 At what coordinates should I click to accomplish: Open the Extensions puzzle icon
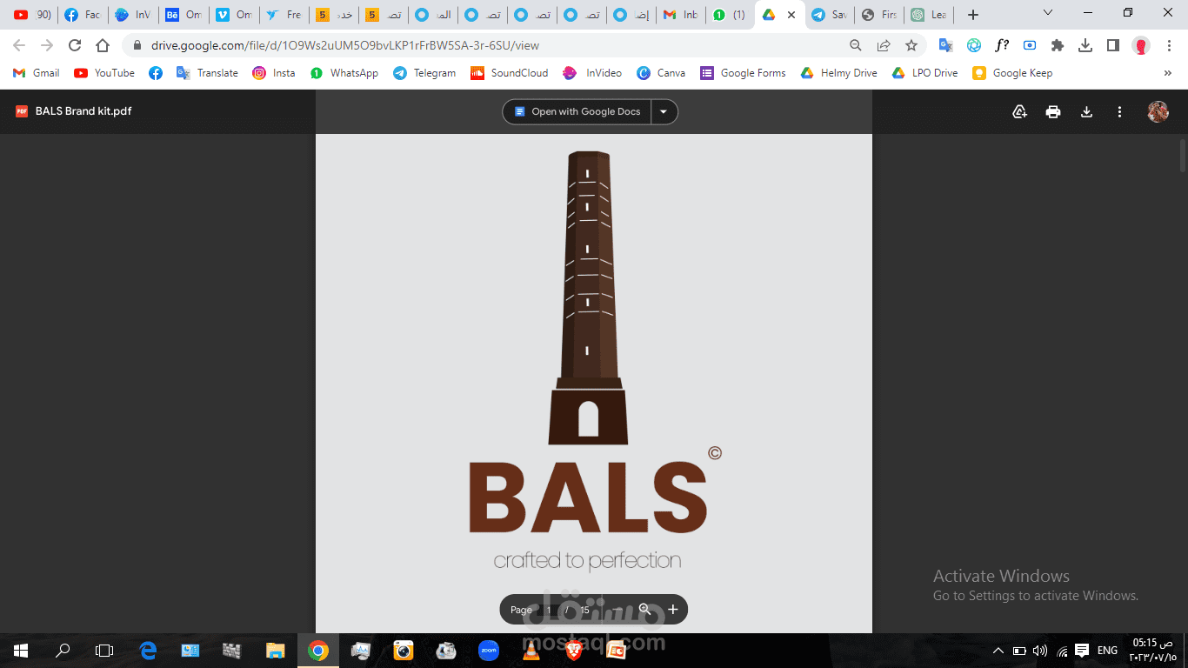(1058, 45)
